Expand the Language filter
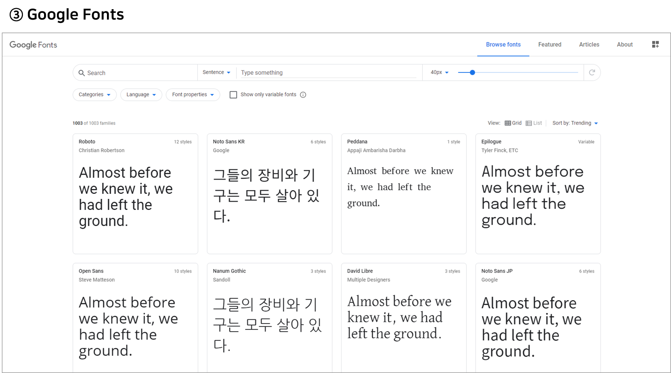This screenshot has width=671, height=373. click(141, 95)
